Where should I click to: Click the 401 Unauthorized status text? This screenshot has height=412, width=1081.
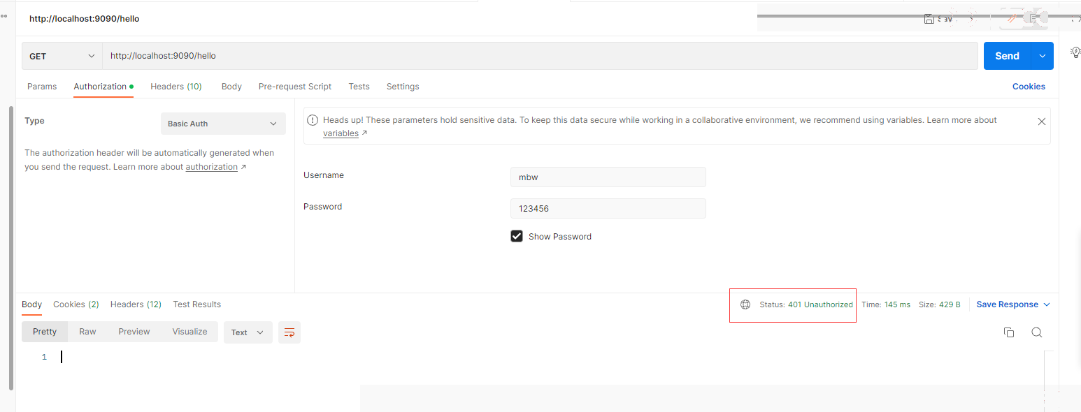pos(820,304)
